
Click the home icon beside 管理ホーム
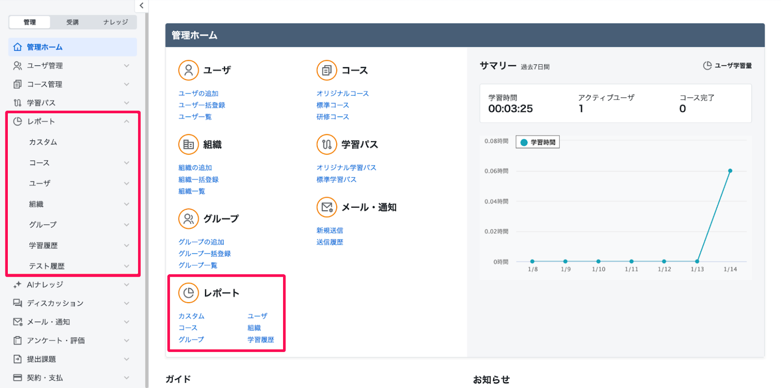tap(18, 47)
